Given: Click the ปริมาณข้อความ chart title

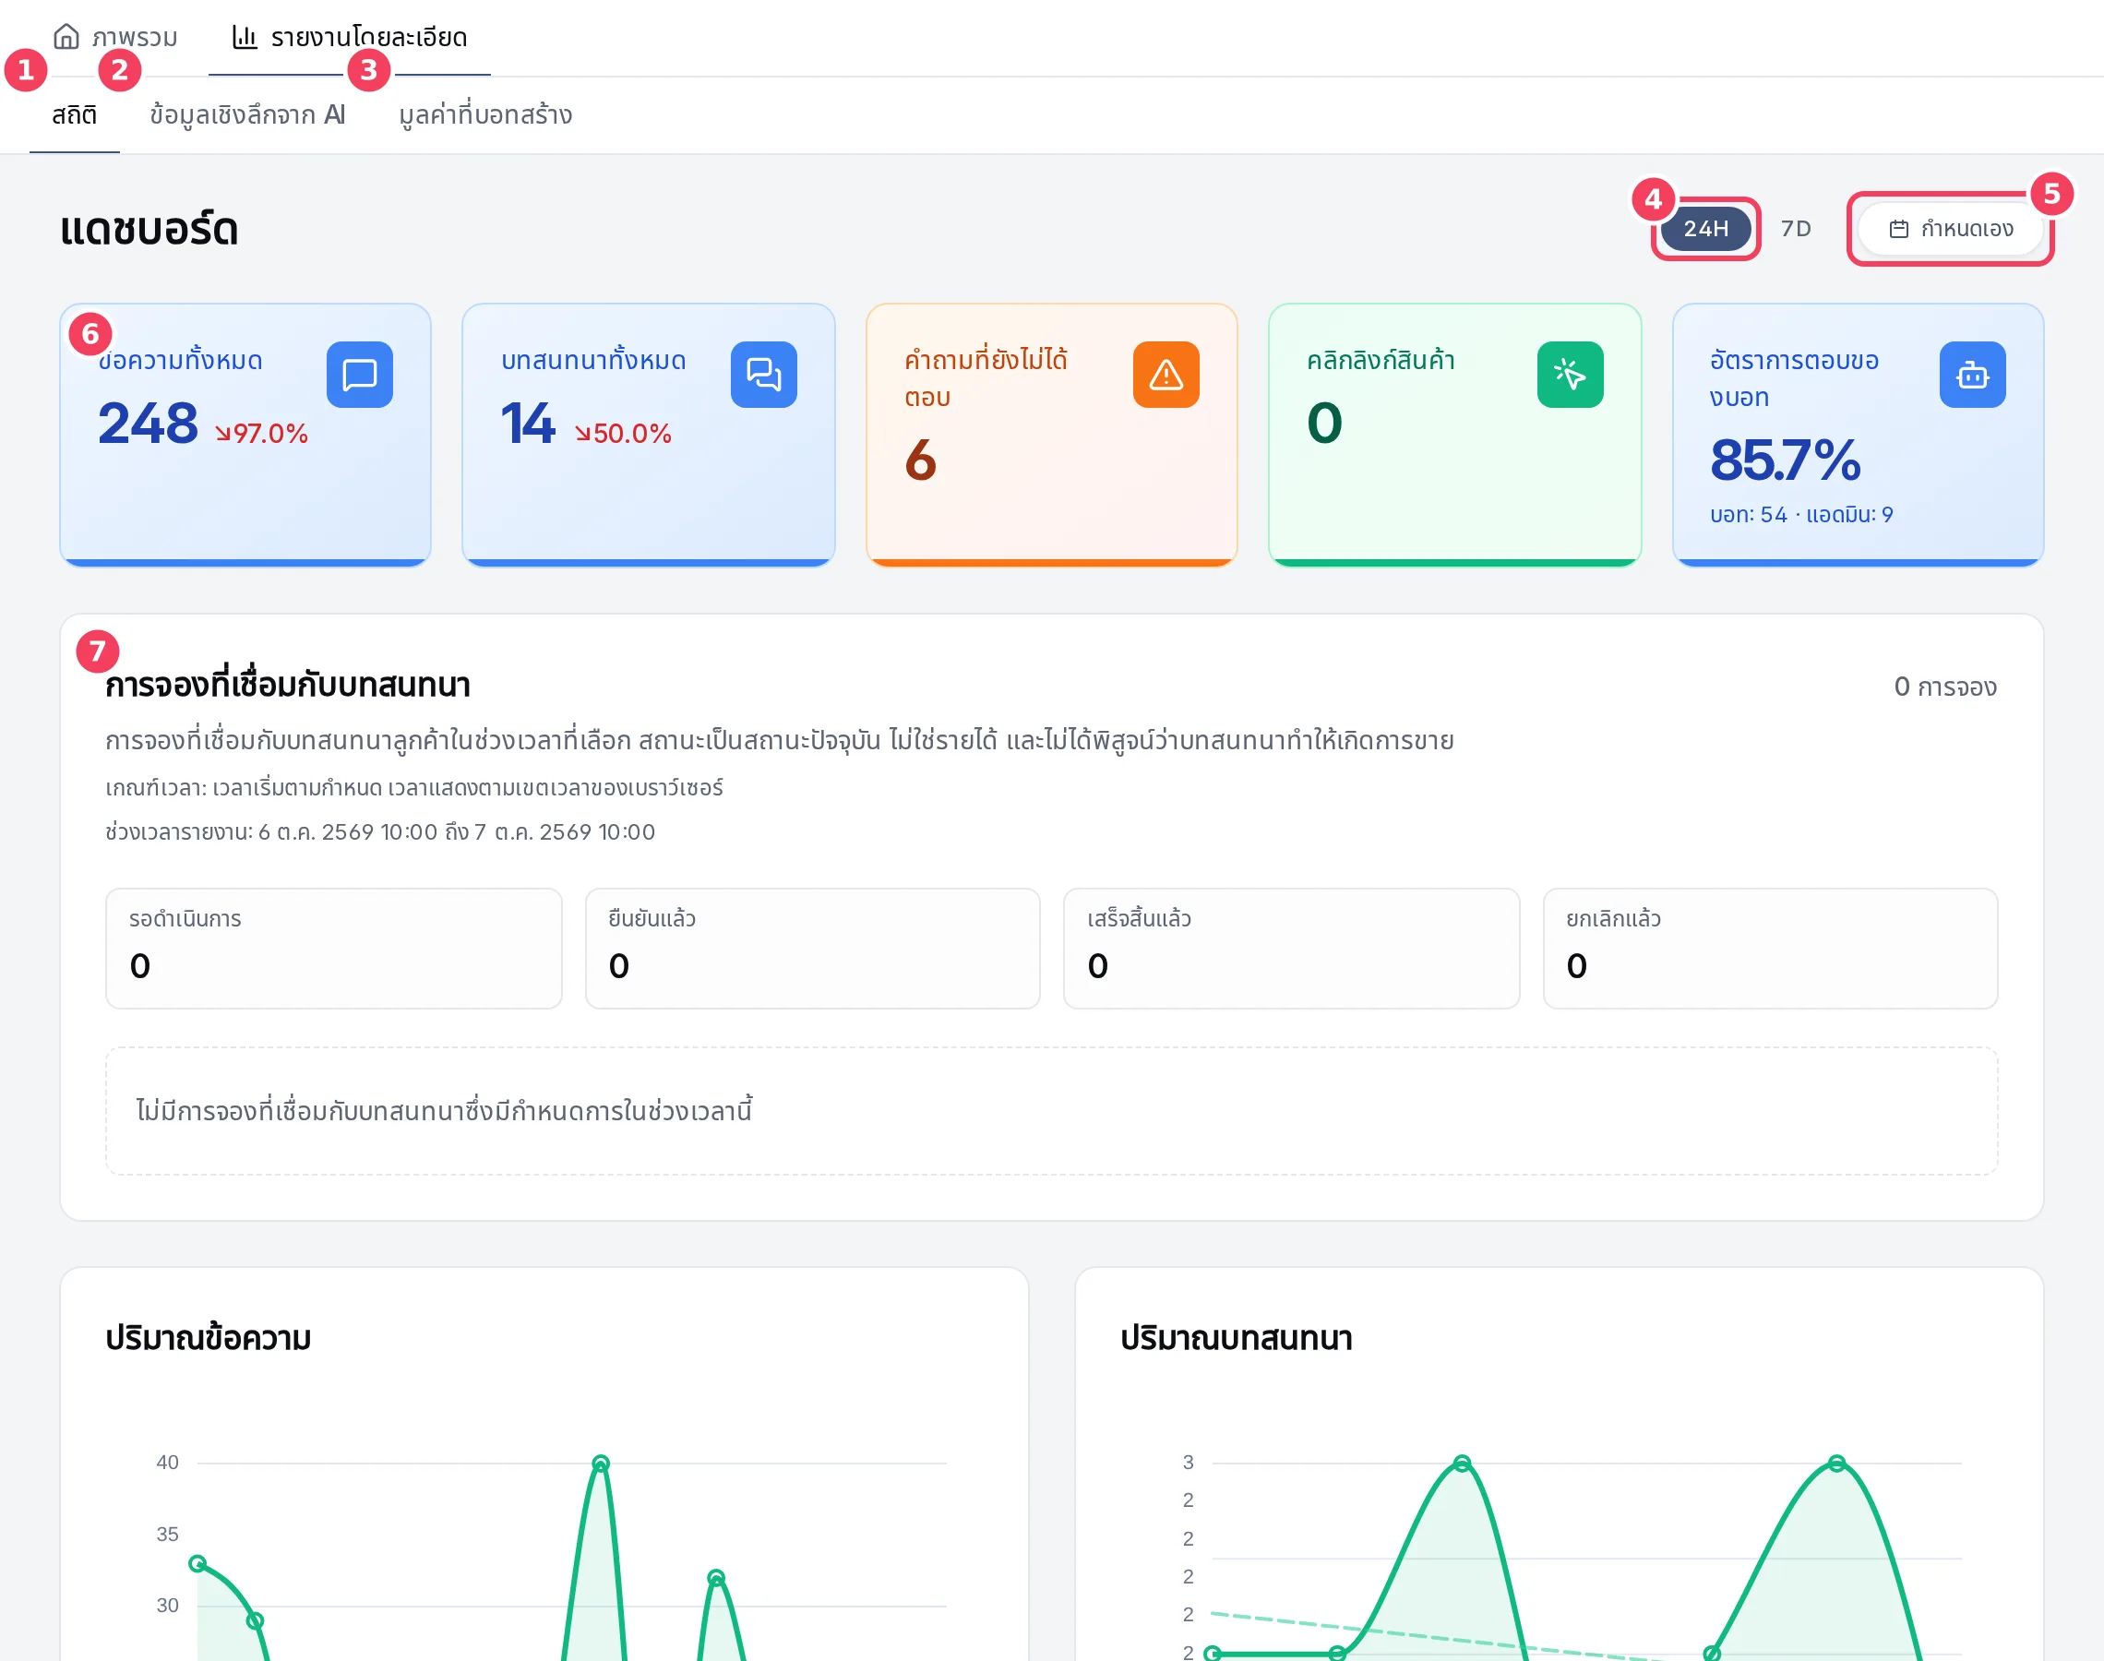Looking at the screenshot, I should pyautogui.click(x=208, y=1338).
